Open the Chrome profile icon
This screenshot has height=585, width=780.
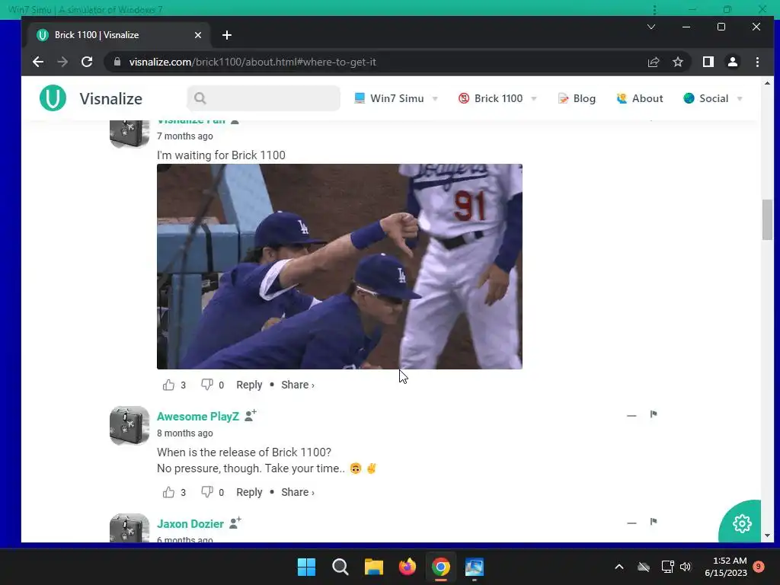tap(732, 62)
